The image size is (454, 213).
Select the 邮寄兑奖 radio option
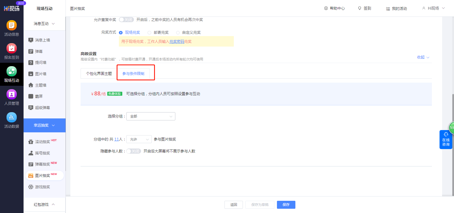(x=149, y=33)
